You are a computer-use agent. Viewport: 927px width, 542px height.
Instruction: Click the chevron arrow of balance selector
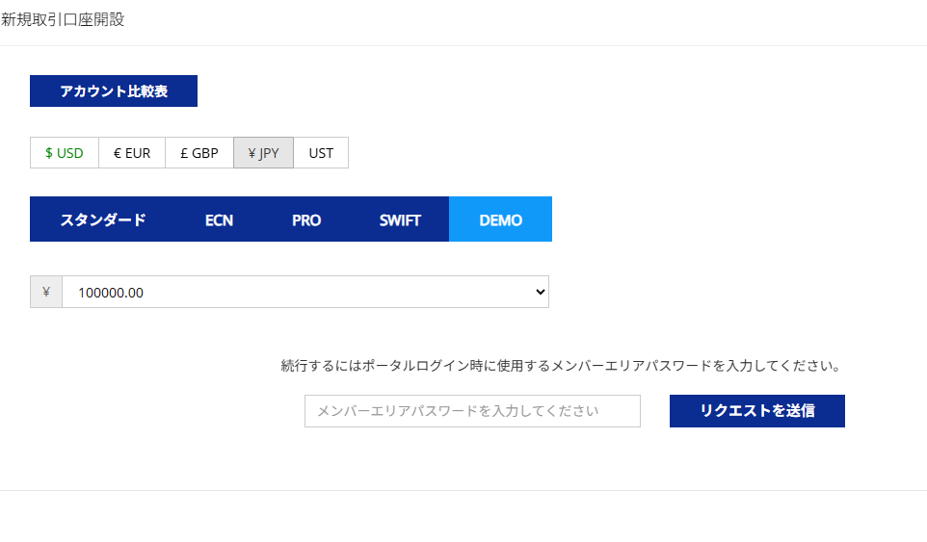tap(539, 292)
